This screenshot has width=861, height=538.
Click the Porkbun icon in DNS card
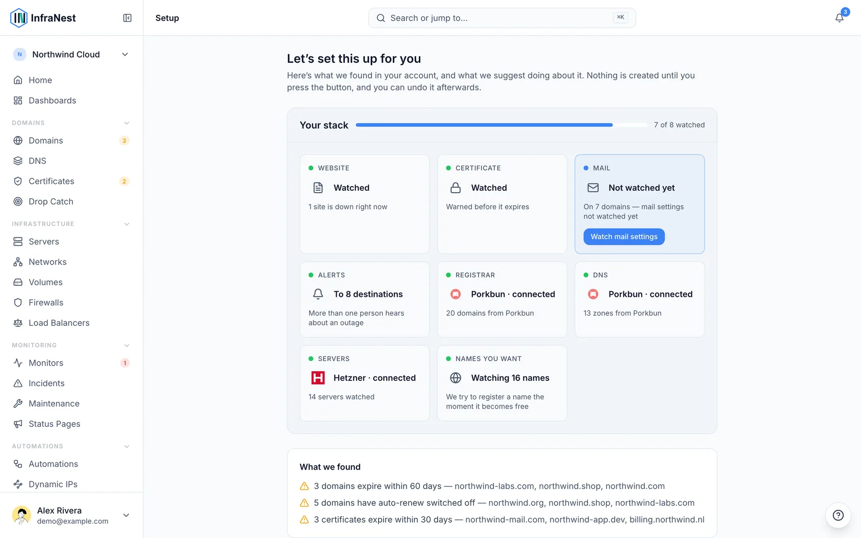[x=593, y=294]
